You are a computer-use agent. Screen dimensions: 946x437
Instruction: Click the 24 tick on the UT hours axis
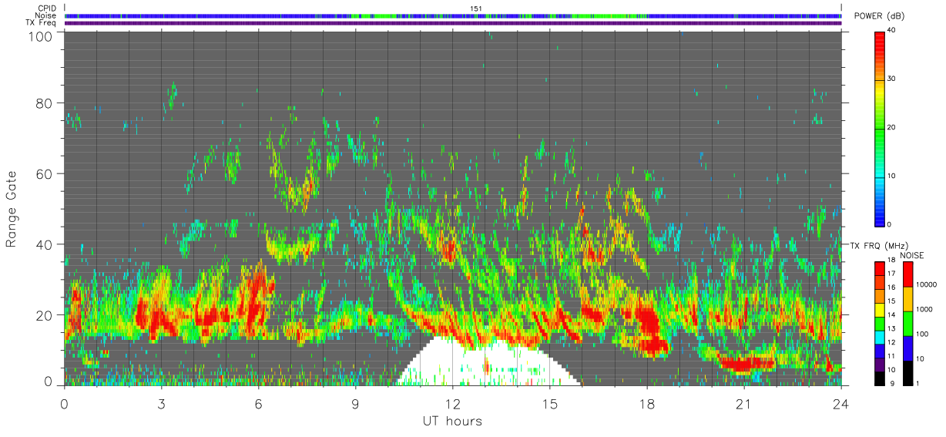[x=840, y=404]
